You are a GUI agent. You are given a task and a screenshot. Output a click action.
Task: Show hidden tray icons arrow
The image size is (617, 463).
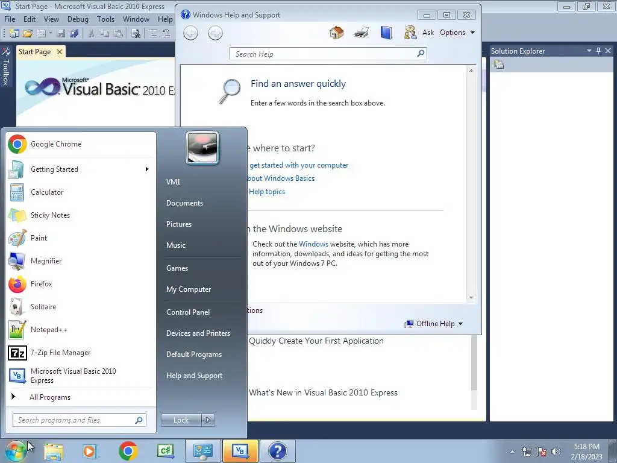[x=512, y=452]
